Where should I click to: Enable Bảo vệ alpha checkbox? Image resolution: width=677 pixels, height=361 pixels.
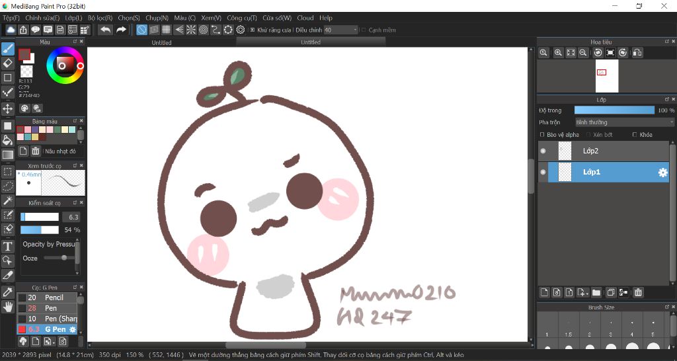(x=542, y=135)
